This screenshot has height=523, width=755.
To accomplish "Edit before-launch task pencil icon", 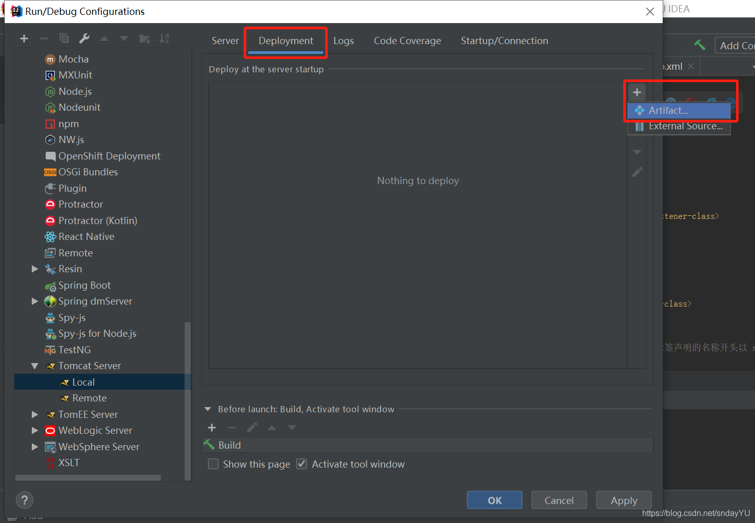I will [252, 428].
